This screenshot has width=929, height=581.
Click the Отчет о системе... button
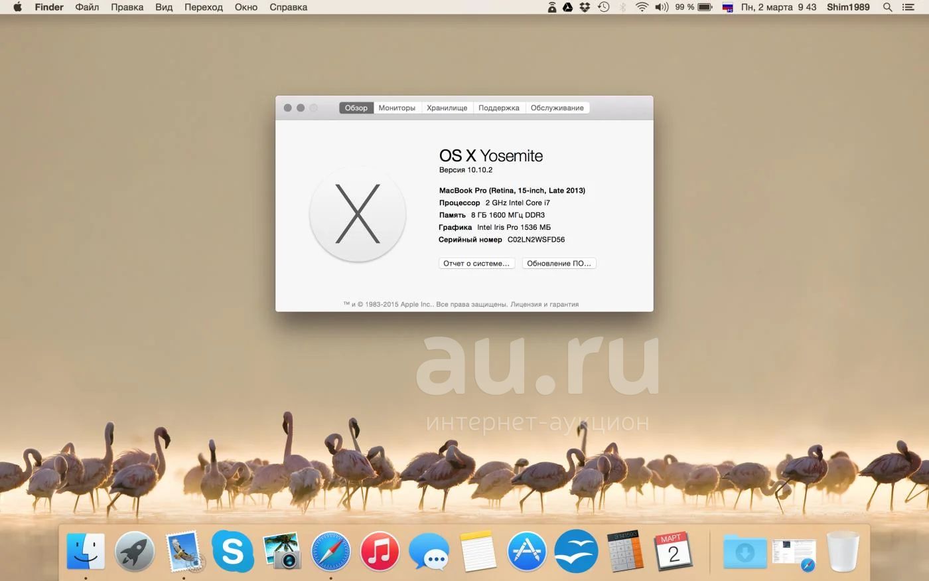click(476, 264)
